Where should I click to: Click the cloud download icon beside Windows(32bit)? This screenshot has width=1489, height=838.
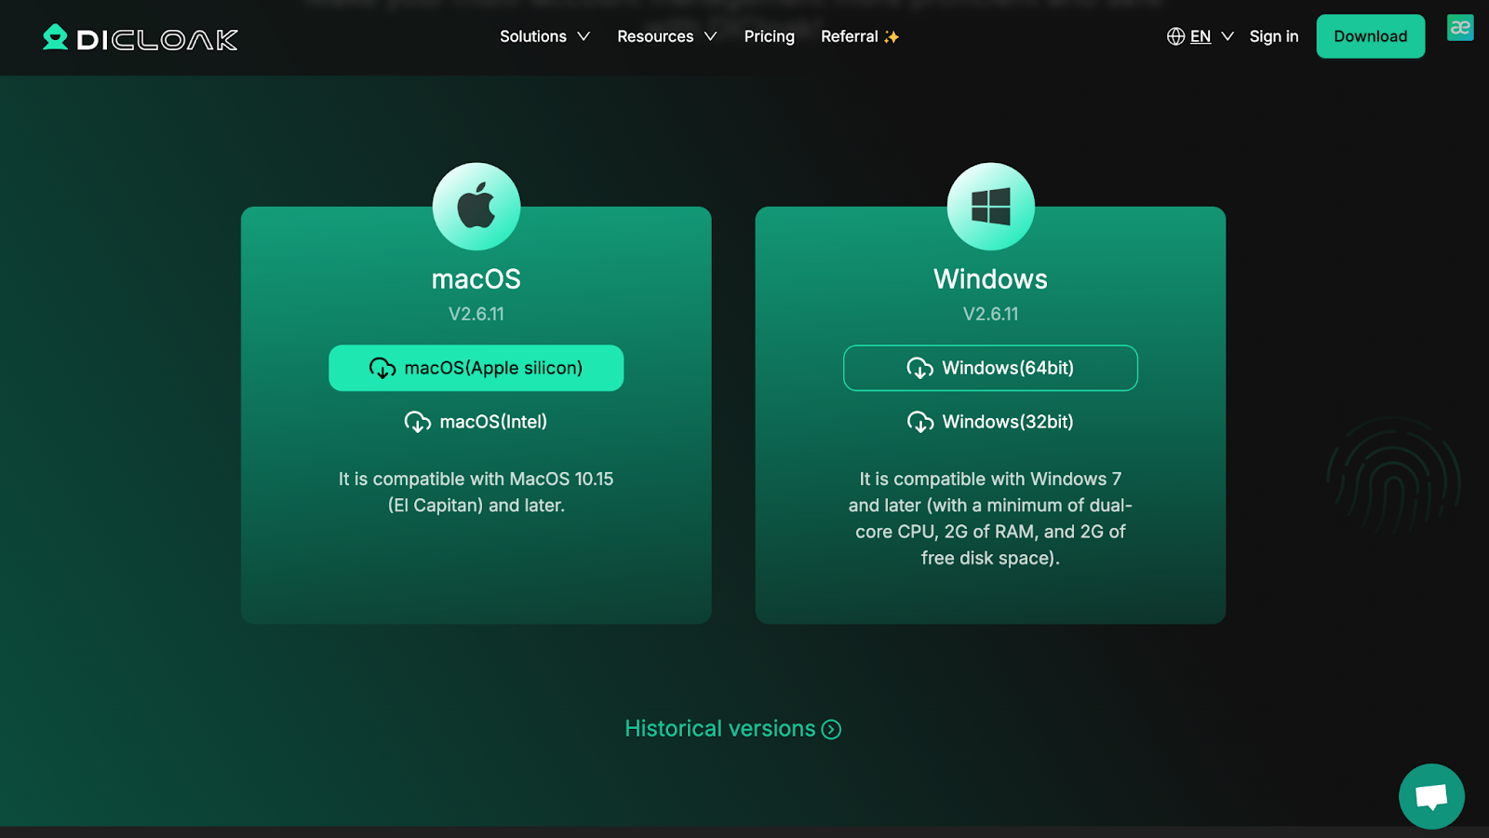pyautogui.click(x=920, y=423)
